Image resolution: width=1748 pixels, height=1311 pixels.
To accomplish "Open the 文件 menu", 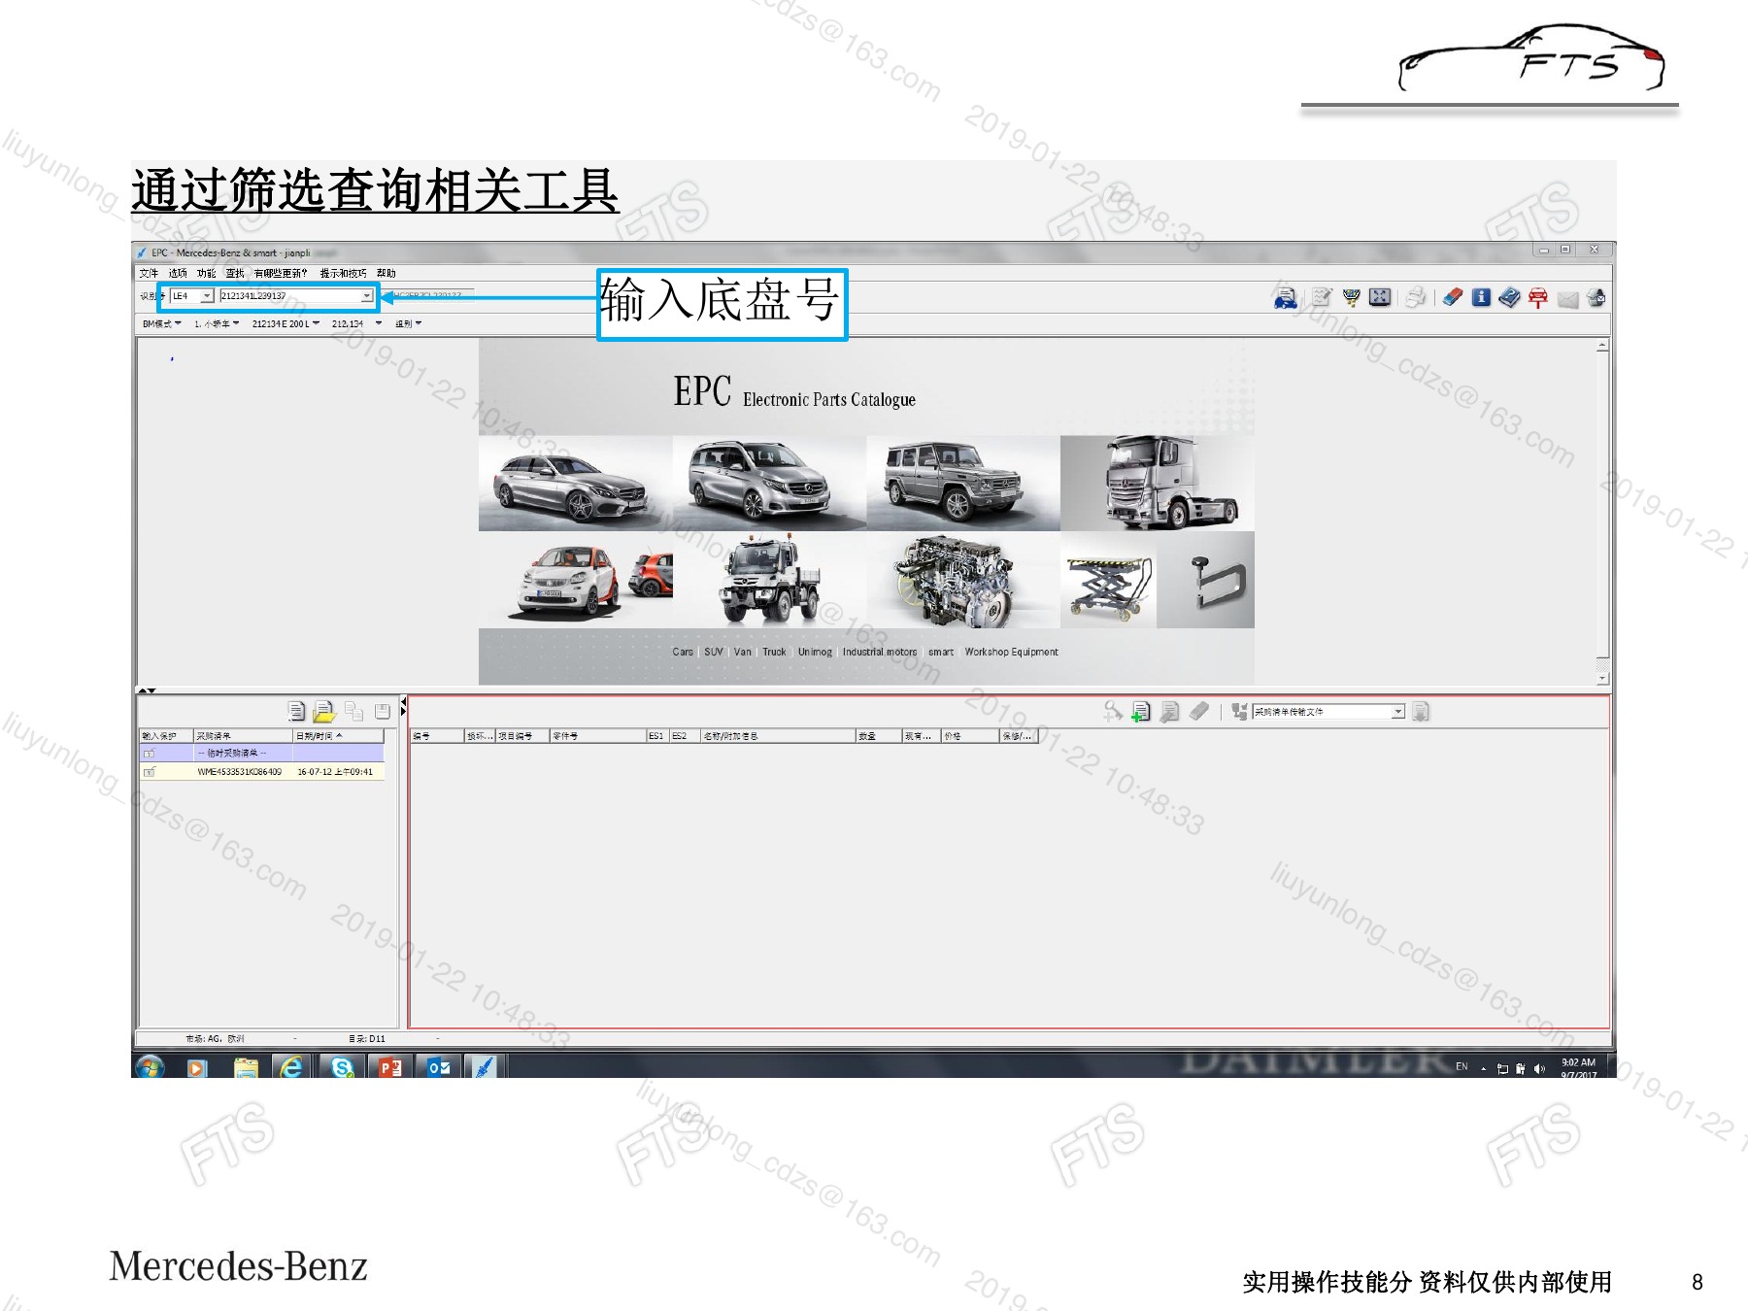I will pos(149,274).
